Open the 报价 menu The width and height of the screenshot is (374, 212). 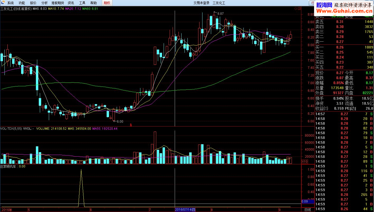click(33, 3)
